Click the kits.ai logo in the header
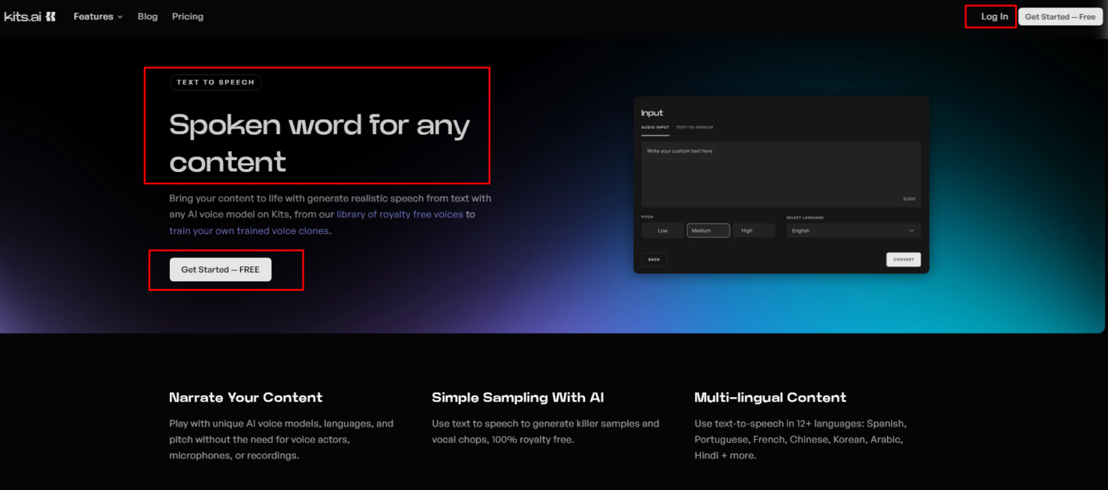 (30, 16)
